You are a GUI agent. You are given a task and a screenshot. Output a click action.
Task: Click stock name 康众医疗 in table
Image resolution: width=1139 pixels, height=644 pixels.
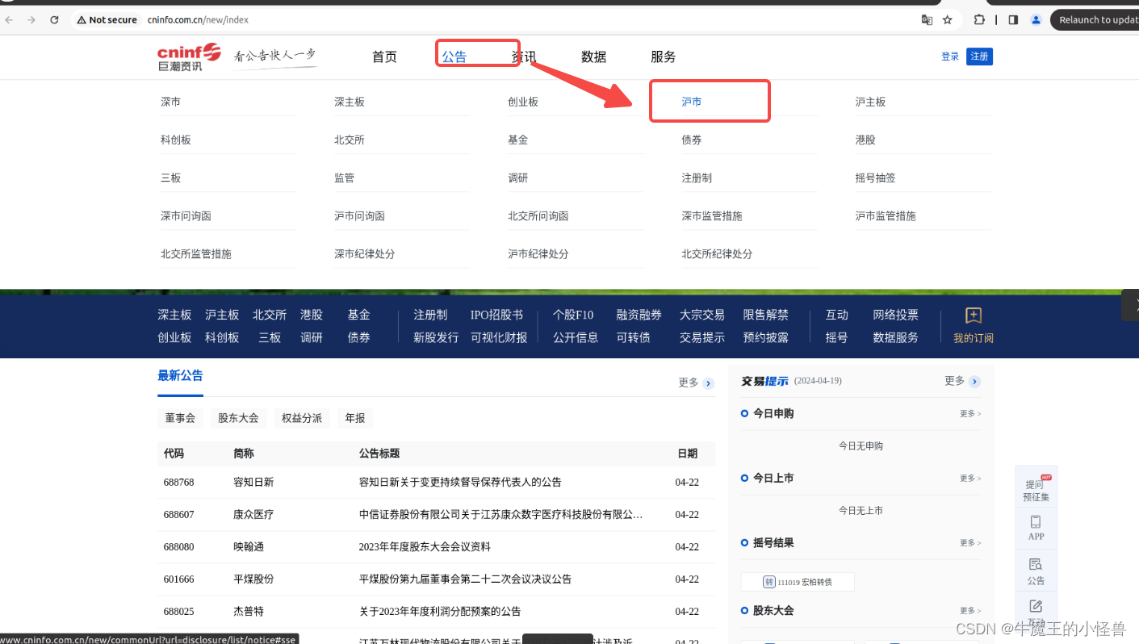point(253,514)
